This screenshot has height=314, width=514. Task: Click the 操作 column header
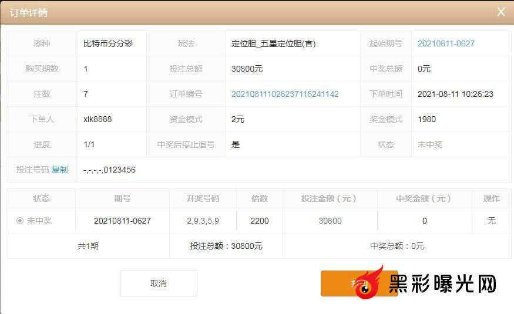click(x=491, y=198)
